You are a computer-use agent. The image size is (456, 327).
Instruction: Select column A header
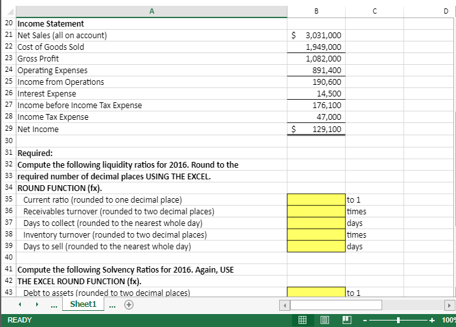click(152, 12)
